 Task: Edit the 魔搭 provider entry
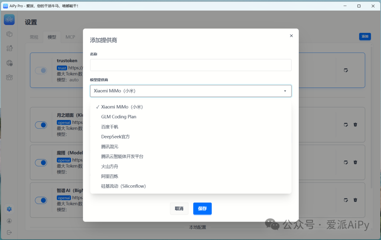346,162
